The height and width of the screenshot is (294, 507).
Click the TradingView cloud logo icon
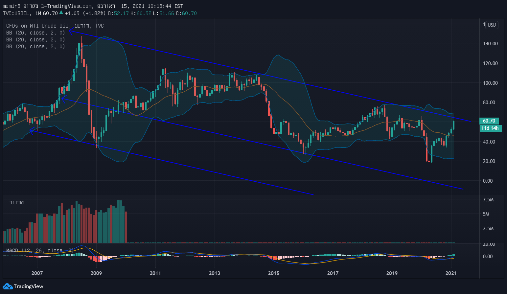click(x=8, y=286)
